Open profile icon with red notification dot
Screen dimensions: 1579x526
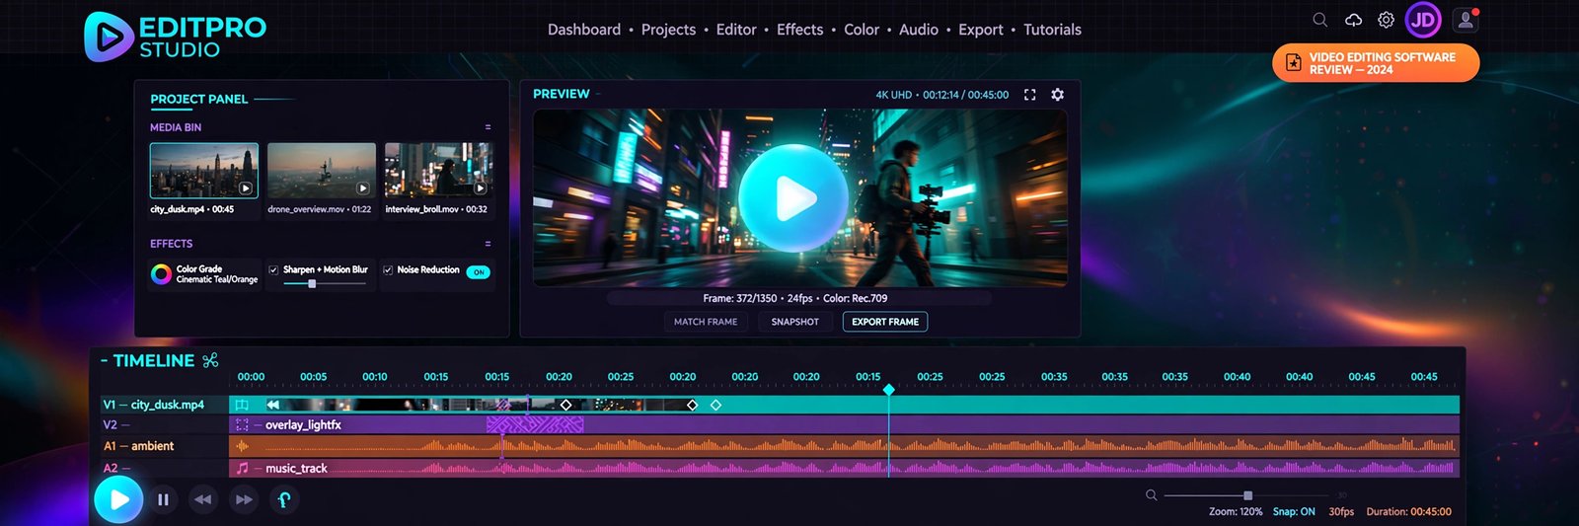(1466, 20)
